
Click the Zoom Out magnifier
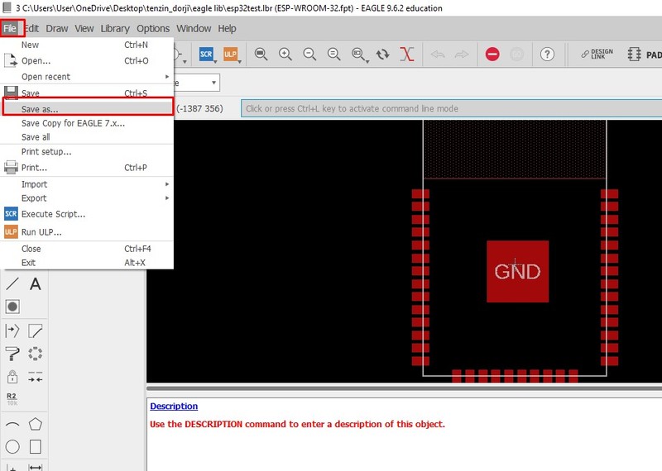(309, 54)
